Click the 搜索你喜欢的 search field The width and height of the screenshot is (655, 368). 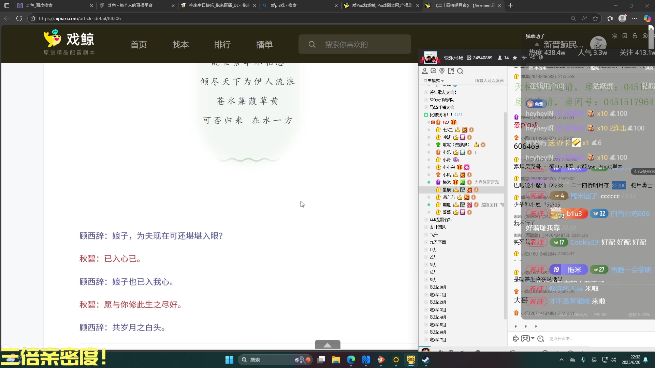(355, 44)
